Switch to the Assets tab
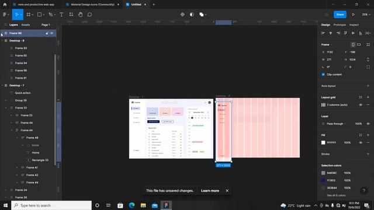 [x=26, y=24]
